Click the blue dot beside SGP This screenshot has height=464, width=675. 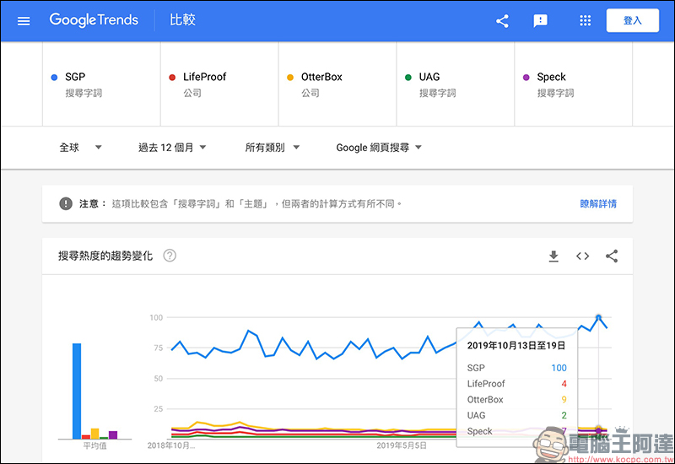(54, 78)
